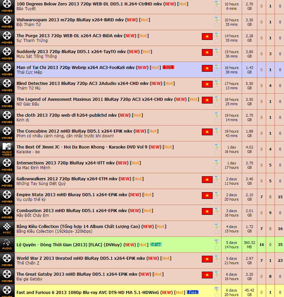Click the count 35 on Lệ Quyên row
This screenshot has width=284, height=297.
coord(280,245)
